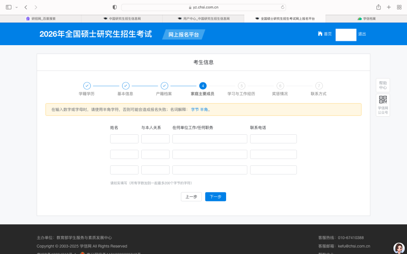
Task: Switch to the 学信档案 tab
Action: (x=366, y=18)
